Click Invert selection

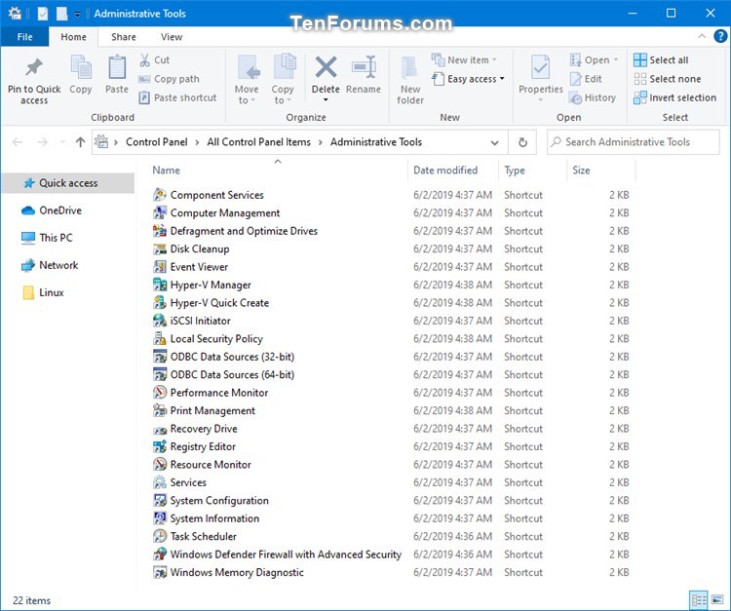coord(674,97)
